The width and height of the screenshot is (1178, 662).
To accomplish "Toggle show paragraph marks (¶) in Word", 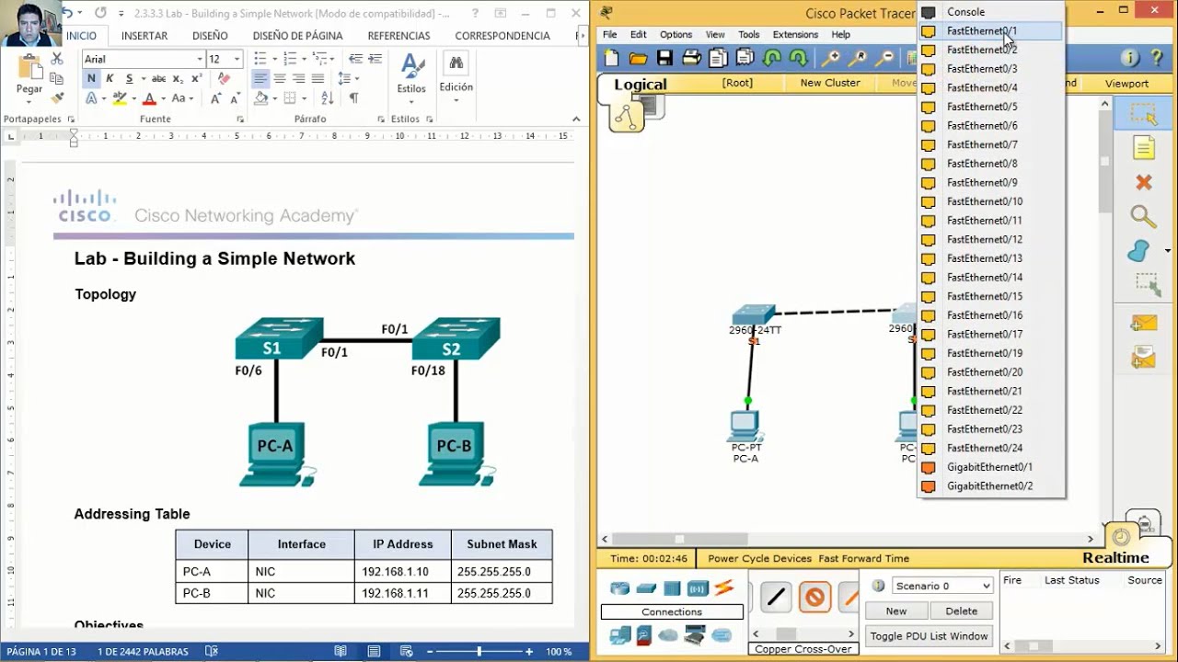I will point(353,98).
